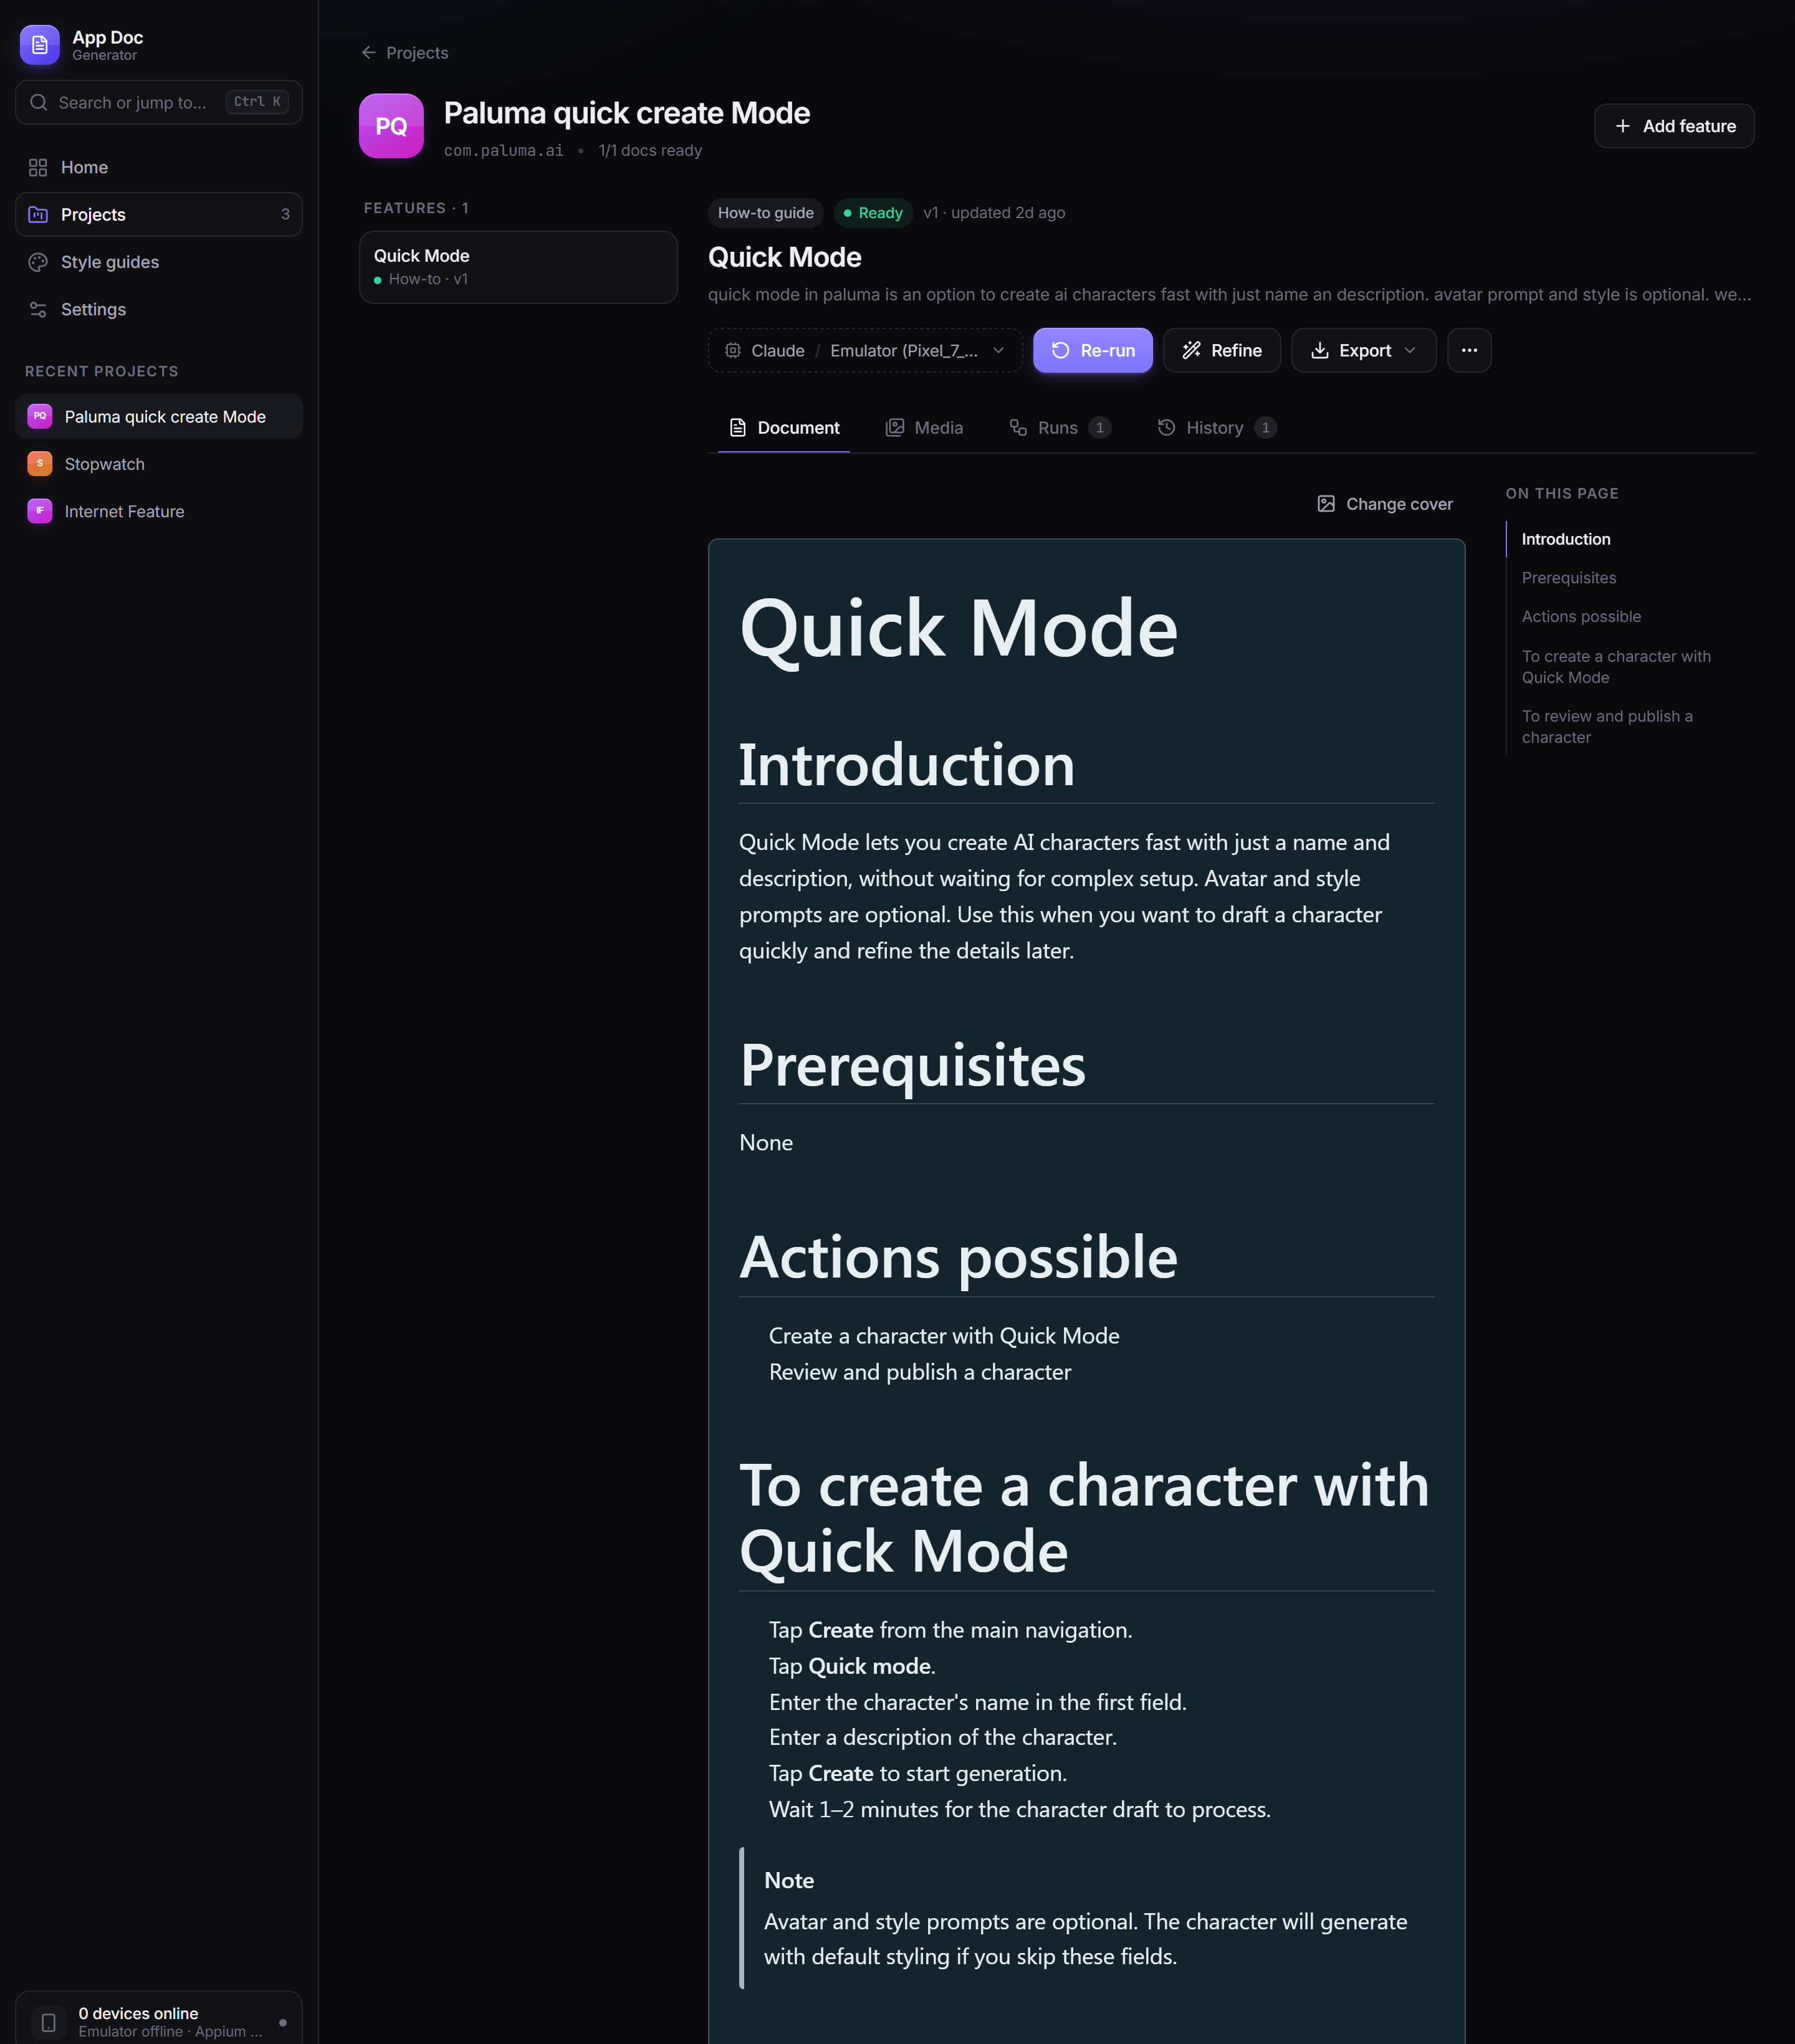This screenshot has width=1795, height=2044.
Task: Click the PQ project avatar in header
Action: (x=391, y=126)
